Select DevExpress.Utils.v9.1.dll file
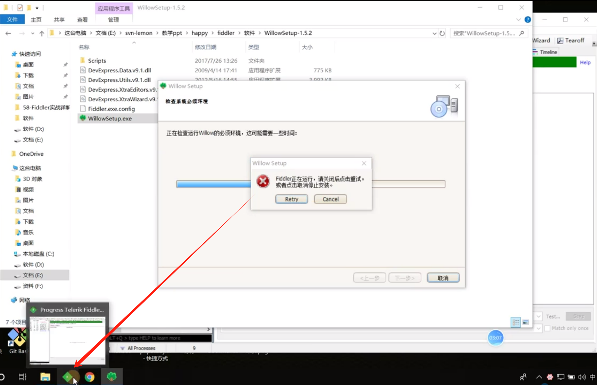 point(119,80)
